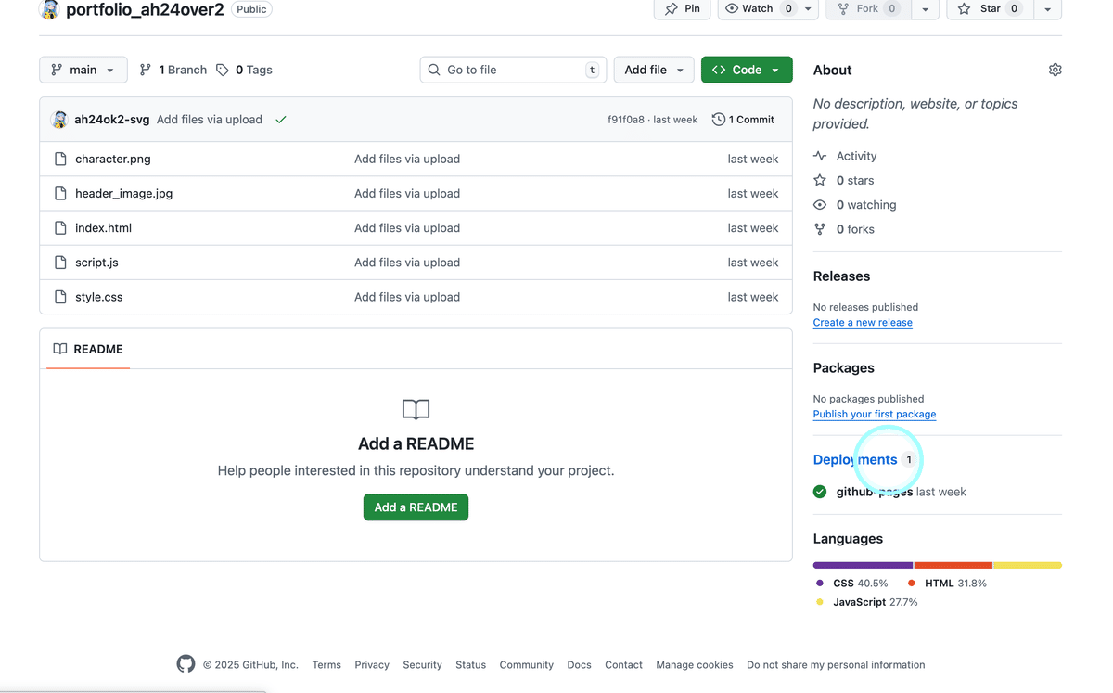Click the Activity pulse link
Screen dimensions: 1113x693
pos(855,156)
